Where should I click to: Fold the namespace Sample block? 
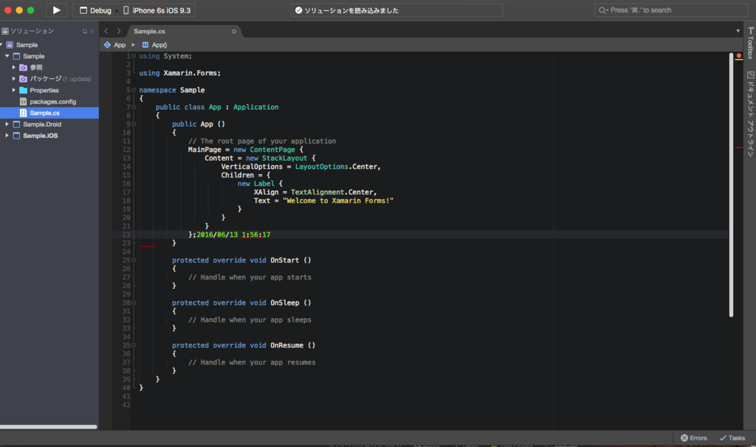coord(134,90)
